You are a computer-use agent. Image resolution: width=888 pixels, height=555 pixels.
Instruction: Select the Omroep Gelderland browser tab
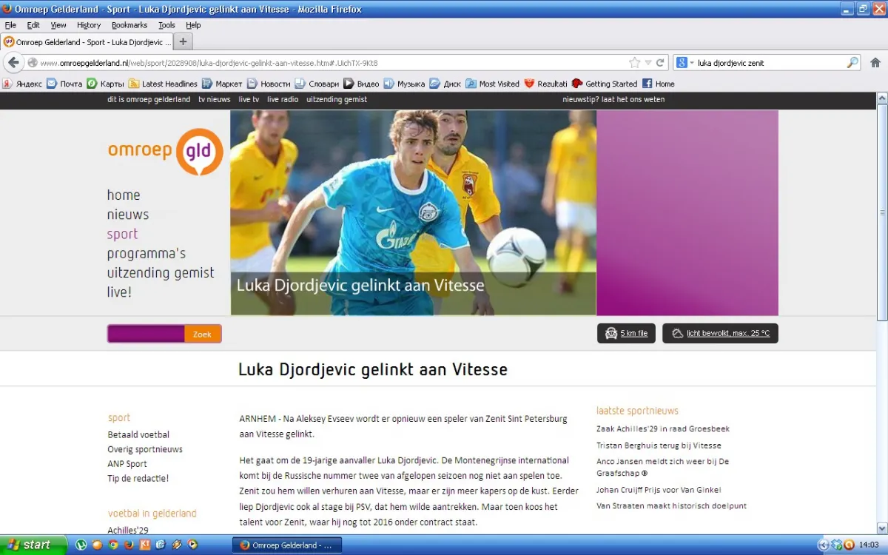click(87, 42)
